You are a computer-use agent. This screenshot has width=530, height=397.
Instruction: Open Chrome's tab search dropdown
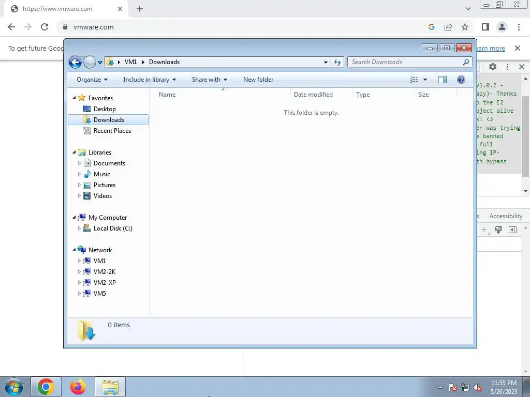[x=468, y=9]
